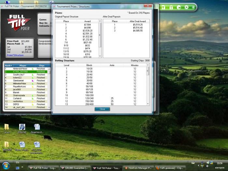Click the volume speaker tray icon
228x171 pixels.
click(207, 166)
